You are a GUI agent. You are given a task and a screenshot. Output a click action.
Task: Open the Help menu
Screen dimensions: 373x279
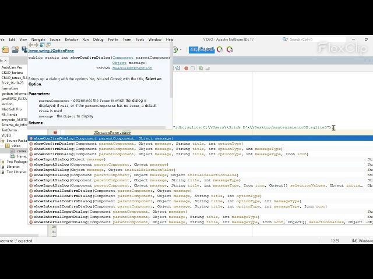(170, 40)
